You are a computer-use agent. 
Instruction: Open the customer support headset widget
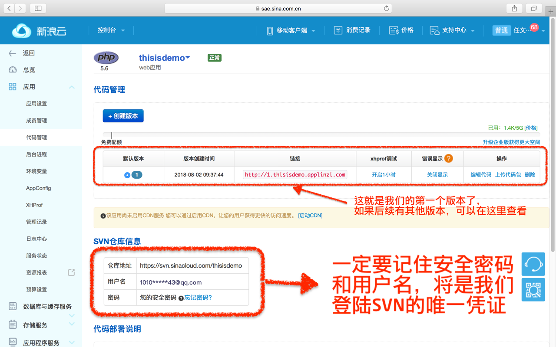tap(533, 264)
